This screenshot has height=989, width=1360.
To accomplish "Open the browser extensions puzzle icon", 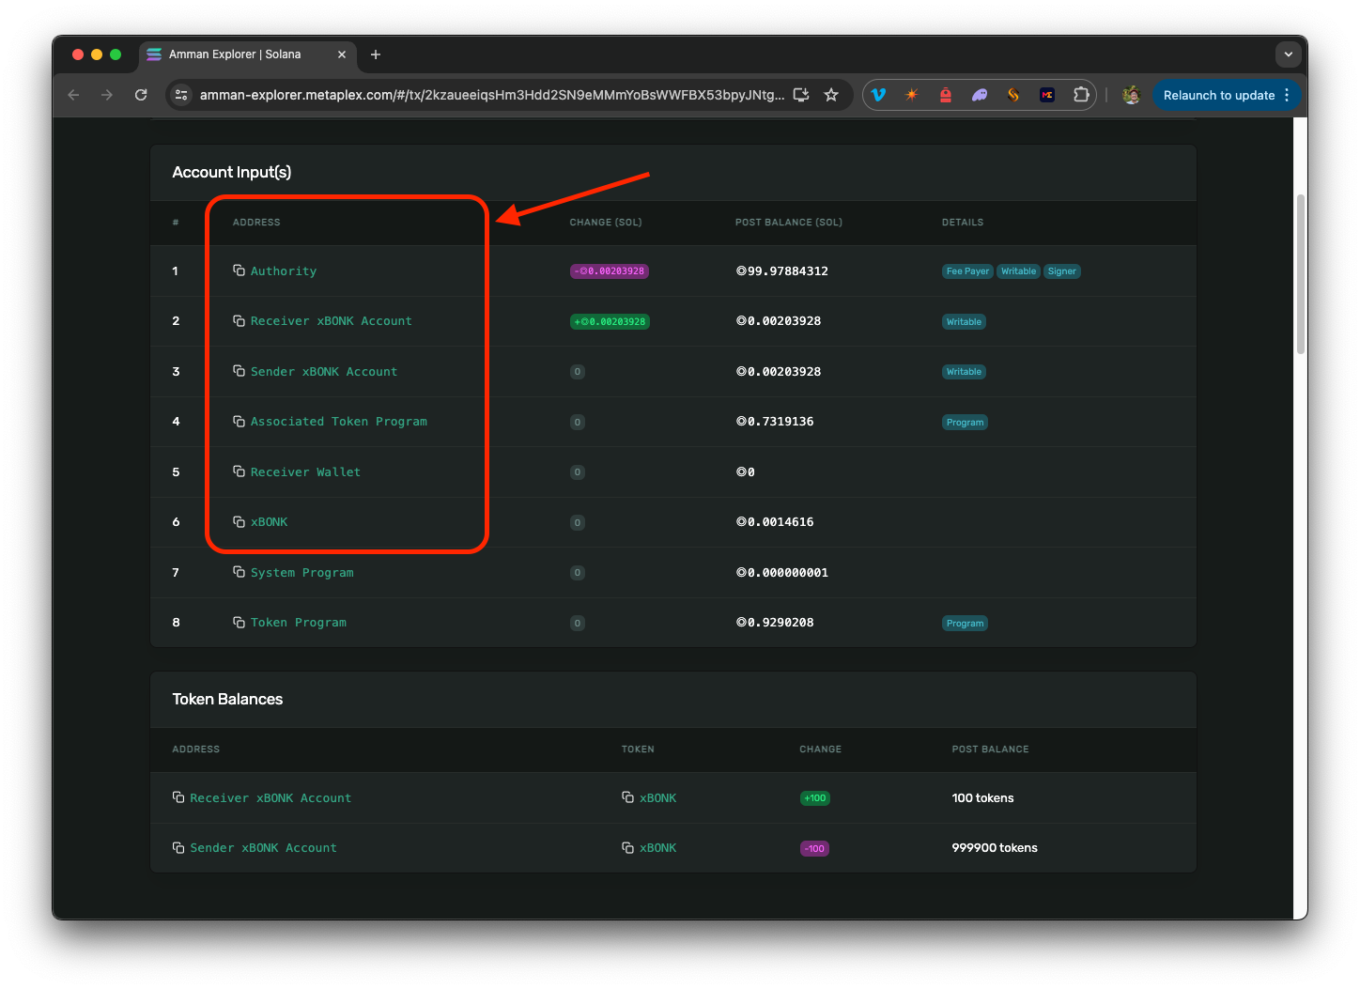I will click(1081, 95).
